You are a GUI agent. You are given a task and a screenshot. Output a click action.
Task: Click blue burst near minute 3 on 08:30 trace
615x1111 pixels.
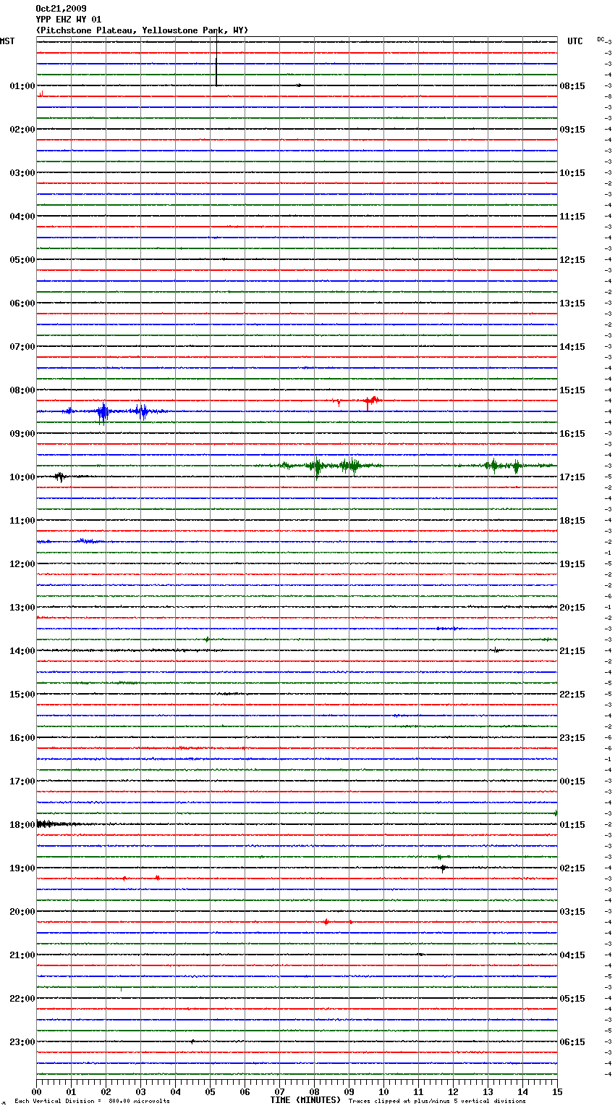(142, 412)
